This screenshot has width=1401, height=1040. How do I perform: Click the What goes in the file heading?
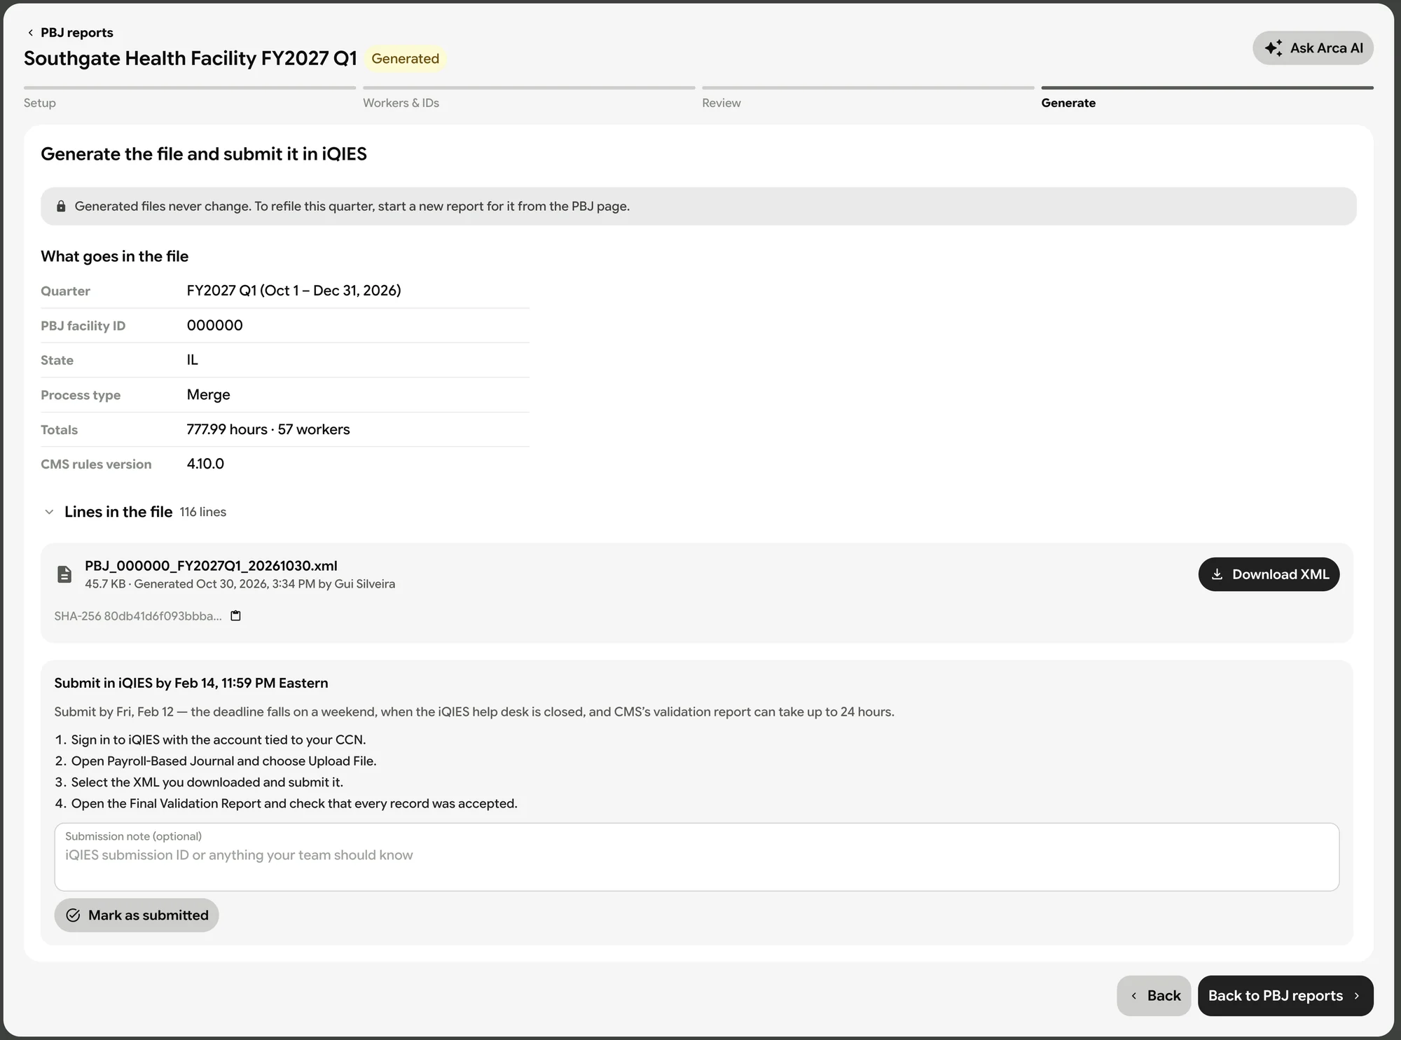(x=115, y=256)
